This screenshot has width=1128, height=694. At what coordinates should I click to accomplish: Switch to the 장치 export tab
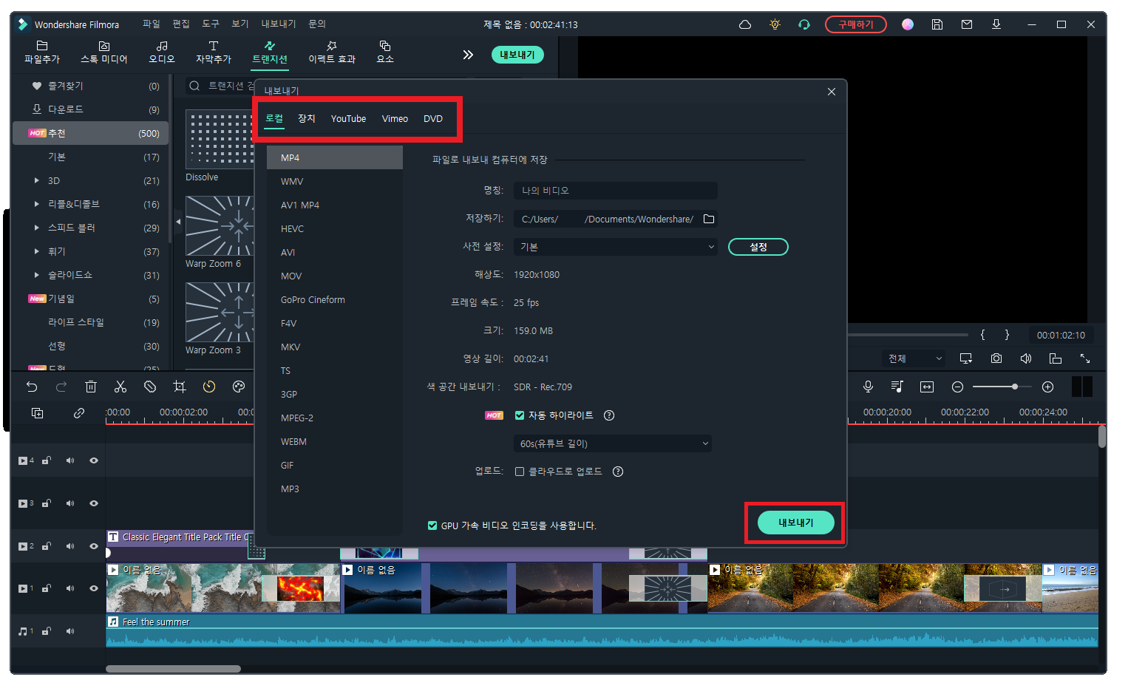coord(307,118)
